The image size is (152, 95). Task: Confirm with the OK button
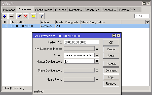111,42
